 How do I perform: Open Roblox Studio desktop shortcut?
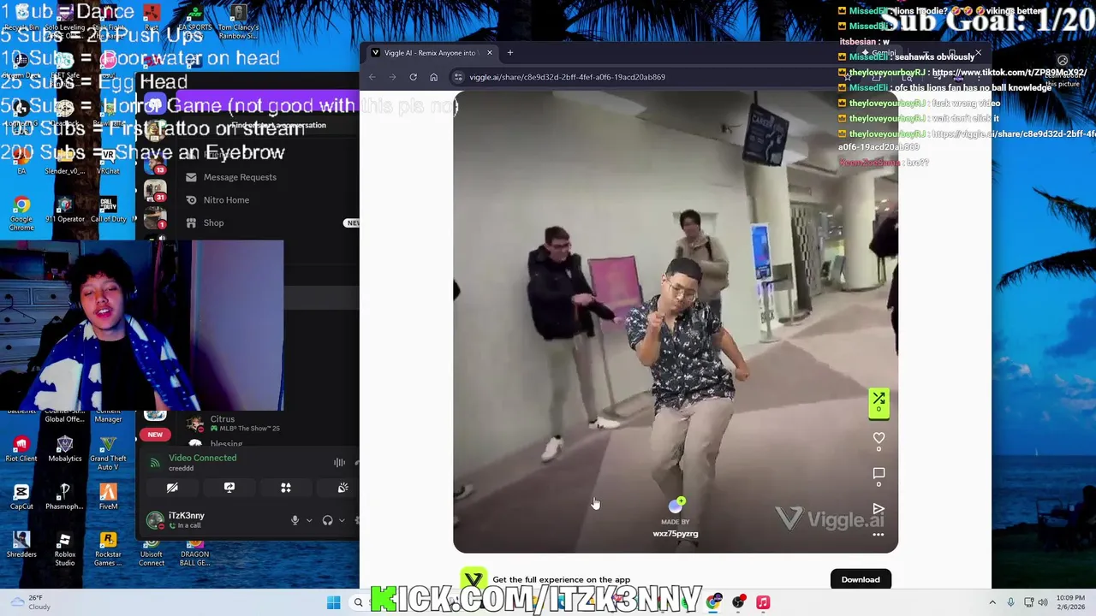click(65, 549)
